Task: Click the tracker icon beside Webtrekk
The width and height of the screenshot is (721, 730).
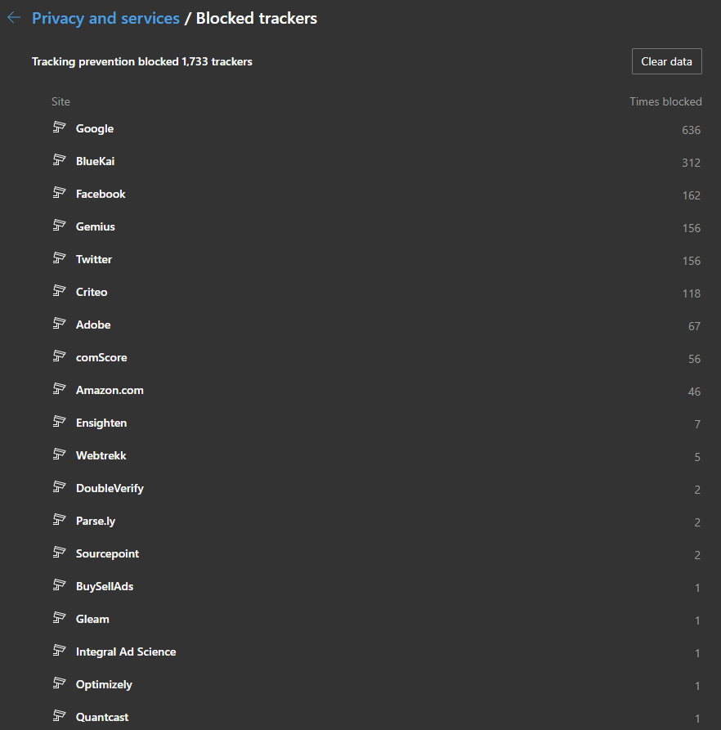Action: tap(59, 455)
